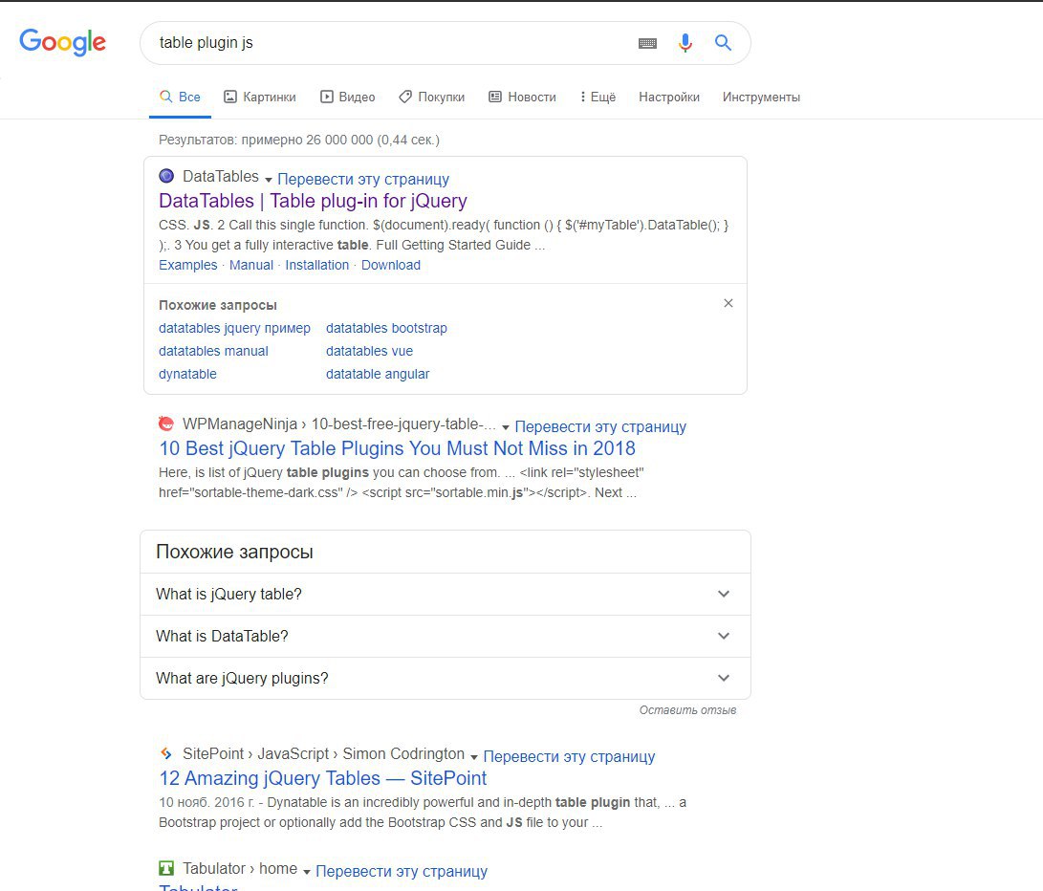
Task: Click the Google logo
Action: pyautogui.click(x=62, y=42)
